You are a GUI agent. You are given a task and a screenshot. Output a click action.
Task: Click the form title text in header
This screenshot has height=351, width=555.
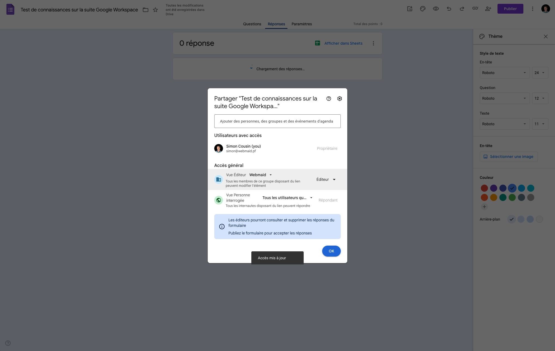79,10
